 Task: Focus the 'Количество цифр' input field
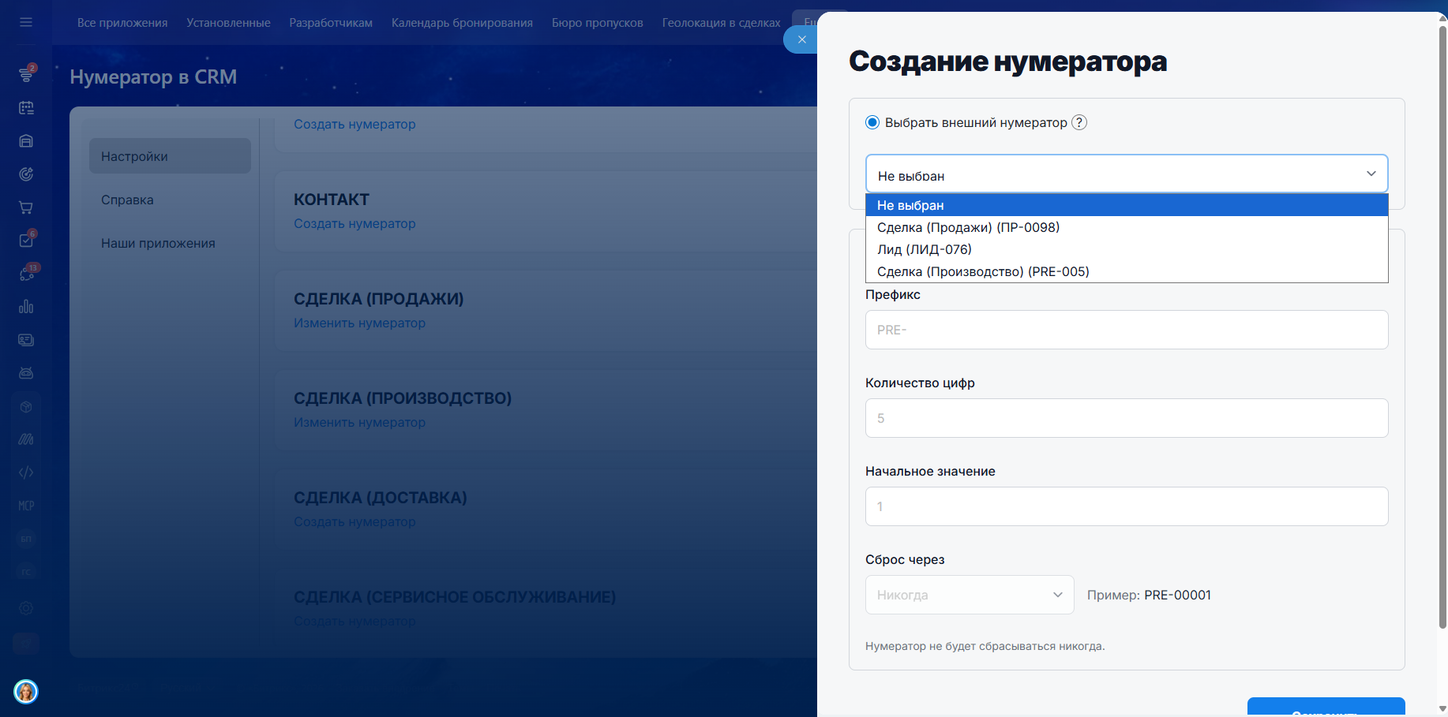click(1126, 418)
